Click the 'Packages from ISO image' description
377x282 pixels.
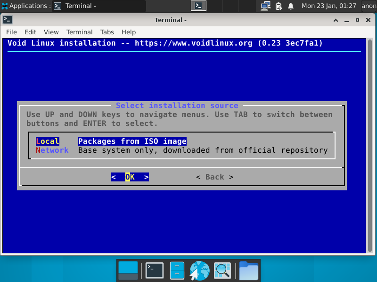(x=132, y=141)
